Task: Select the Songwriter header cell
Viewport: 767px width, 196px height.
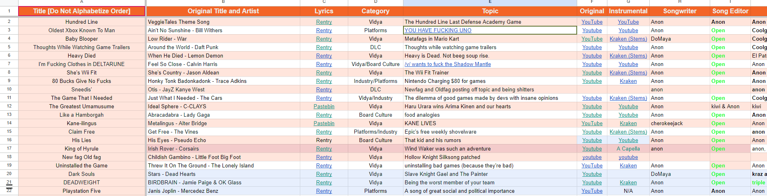Action: [x=680, y=11]
